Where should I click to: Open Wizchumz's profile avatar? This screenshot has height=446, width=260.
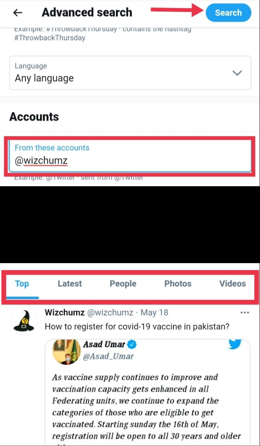tap(23, 320)
